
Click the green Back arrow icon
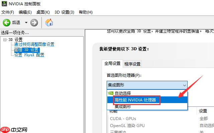[x=7, y=23]
